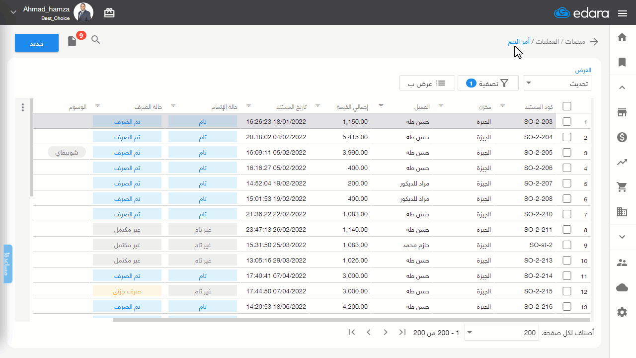Open the gift card icon in header

[109, 13]
